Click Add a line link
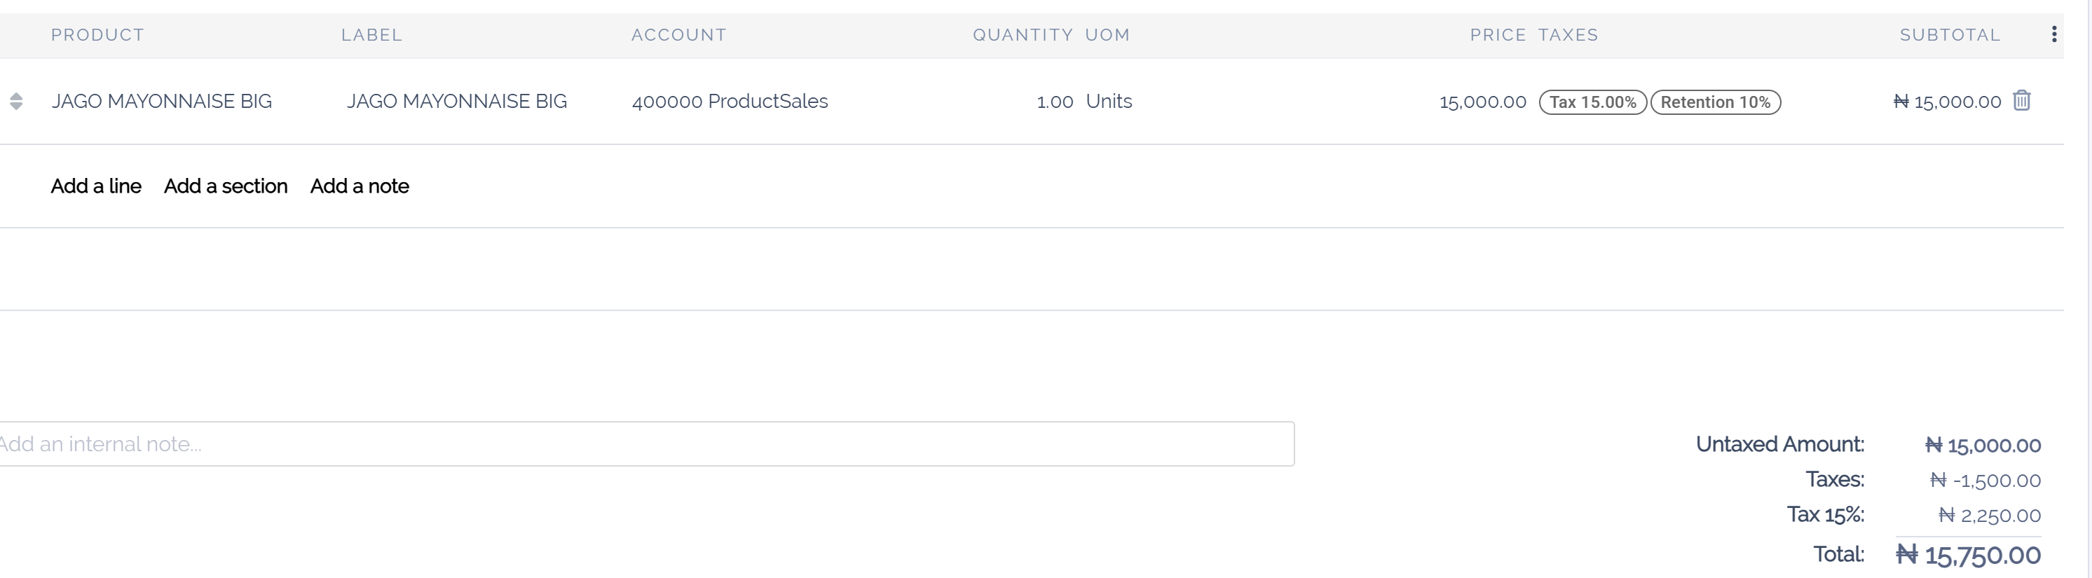The width and height of the screenshot is (2092, 578). click(96, 186)
